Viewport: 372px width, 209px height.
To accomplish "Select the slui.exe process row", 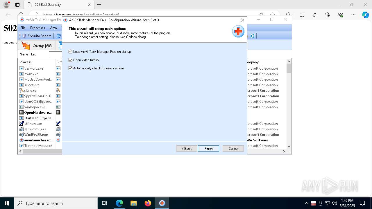I will [x=37, y=91].
